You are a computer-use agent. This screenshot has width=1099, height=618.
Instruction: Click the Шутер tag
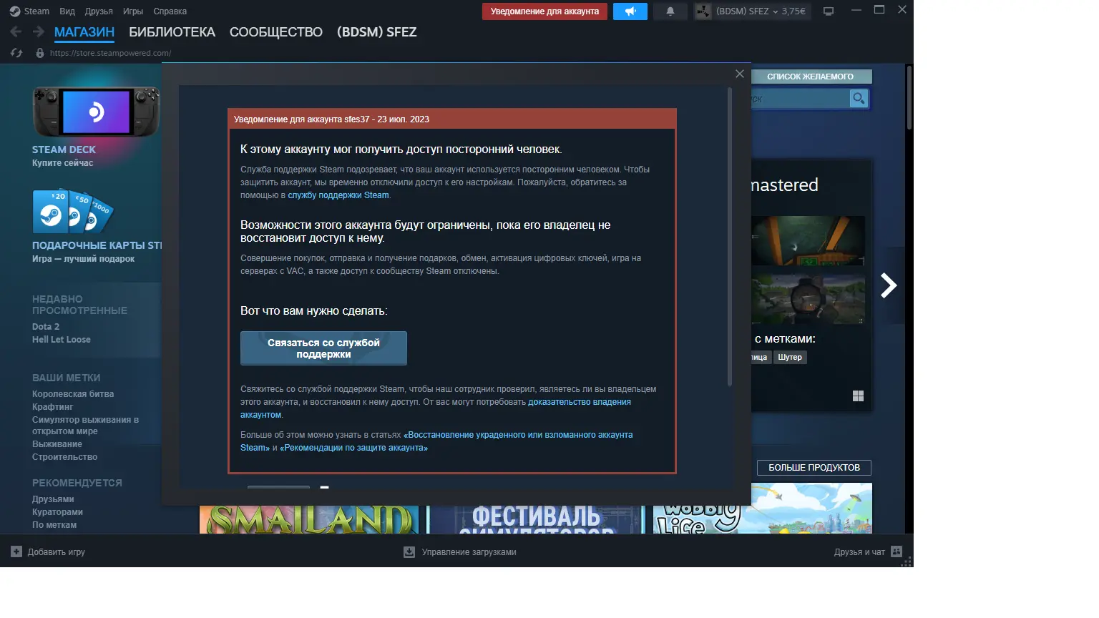pos(790,357)
